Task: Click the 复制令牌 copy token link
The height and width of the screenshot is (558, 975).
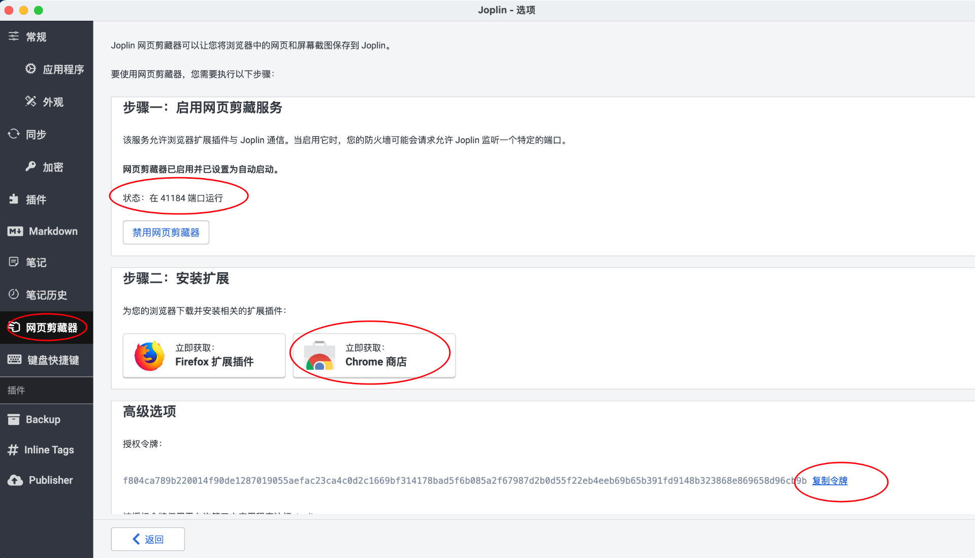Action: (x=830, y=480)
